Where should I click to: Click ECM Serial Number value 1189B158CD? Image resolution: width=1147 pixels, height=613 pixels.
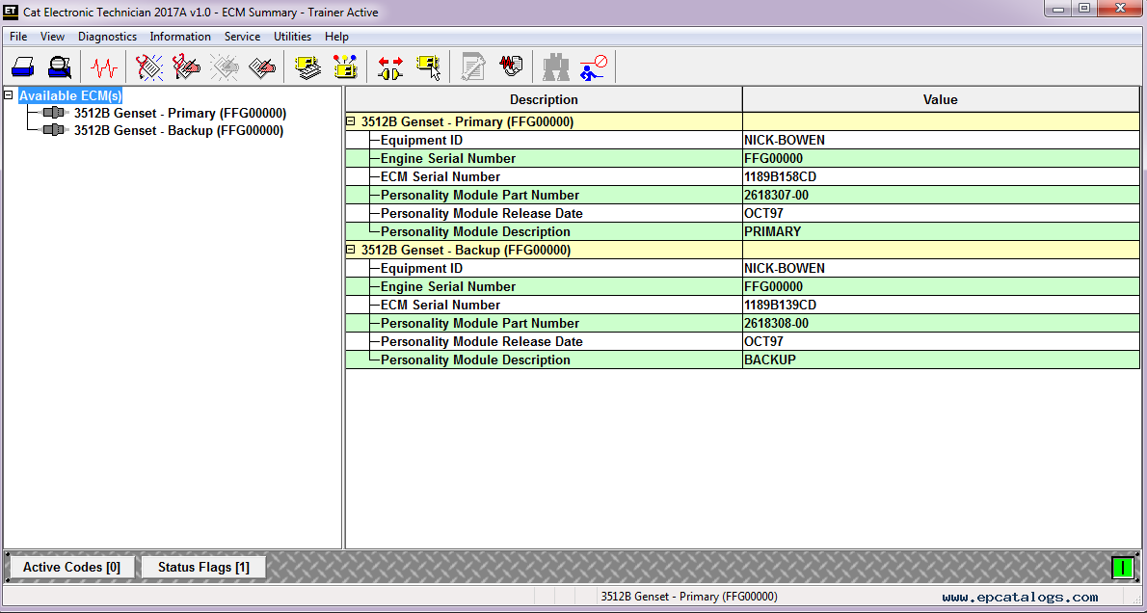click(780, 177)
